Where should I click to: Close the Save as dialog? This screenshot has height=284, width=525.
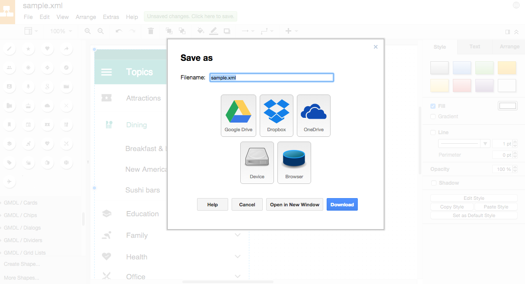point(375,47)
